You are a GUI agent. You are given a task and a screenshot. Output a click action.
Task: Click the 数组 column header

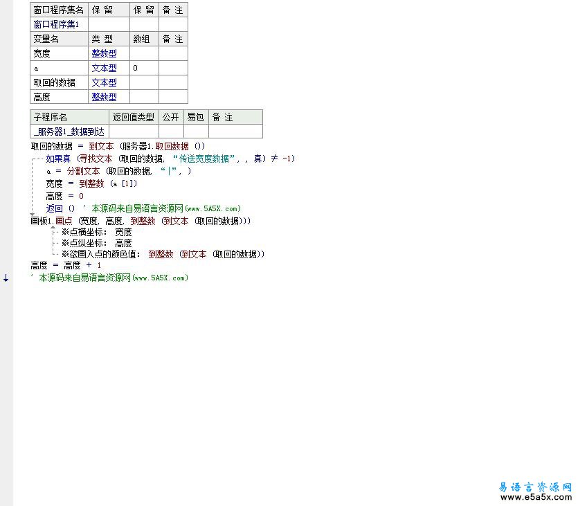point(144,39)
